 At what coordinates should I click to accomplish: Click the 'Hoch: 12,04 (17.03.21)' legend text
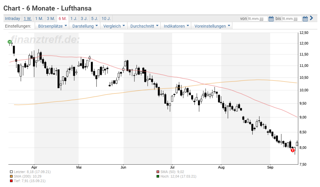click(178, 176)
